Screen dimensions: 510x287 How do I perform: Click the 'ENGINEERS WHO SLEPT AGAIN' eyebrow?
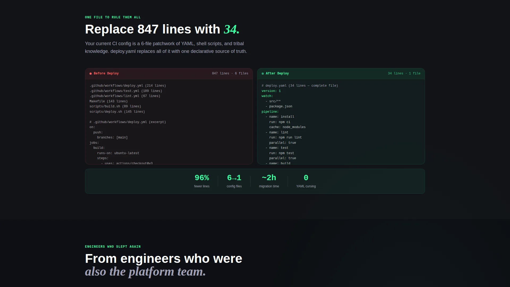[113, 247]
